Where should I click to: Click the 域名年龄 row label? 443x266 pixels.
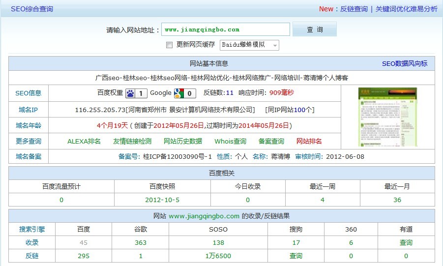[x=28, y=125]
